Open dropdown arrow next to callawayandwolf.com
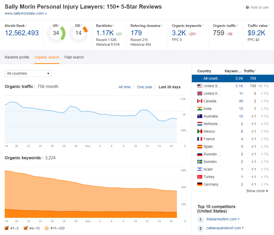274x235 pixels. 242,228
